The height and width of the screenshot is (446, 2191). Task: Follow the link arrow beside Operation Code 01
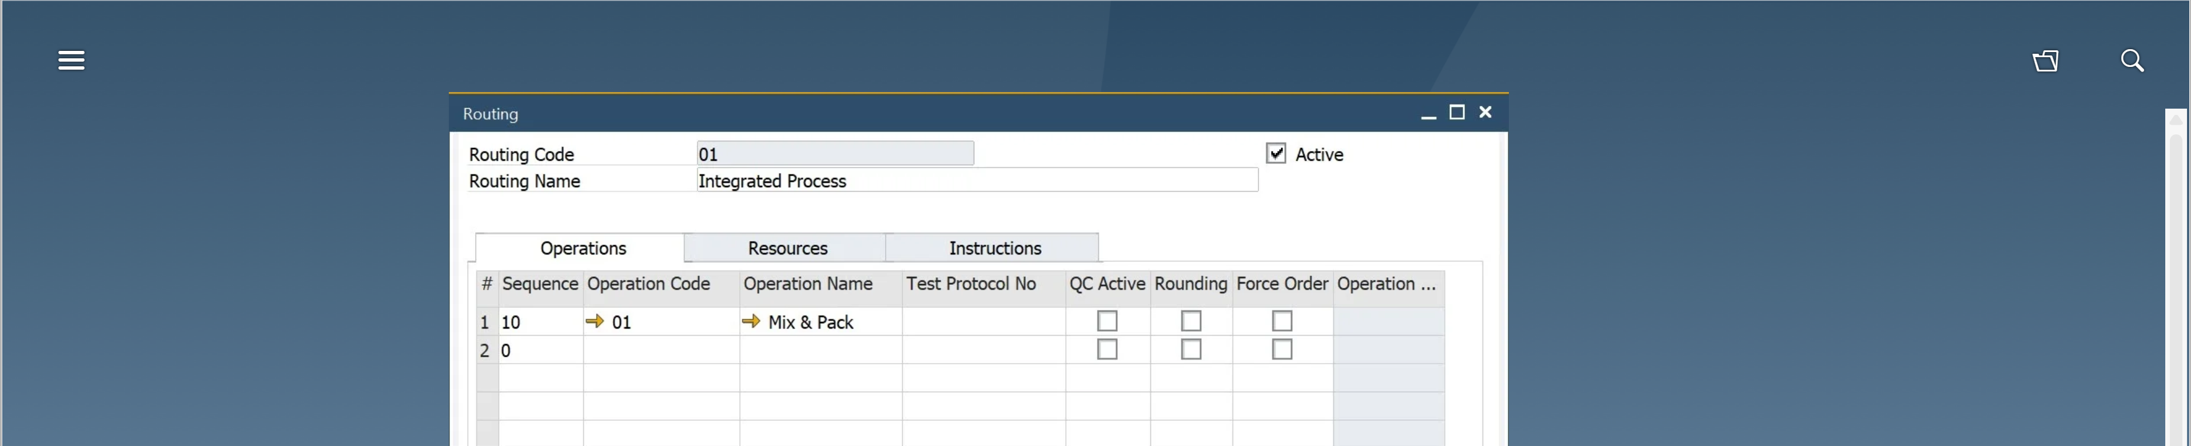(x=595, y=321)
